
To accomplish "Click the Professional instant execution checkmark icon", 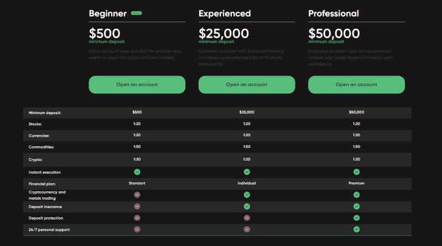I will [x=356, y=172].
